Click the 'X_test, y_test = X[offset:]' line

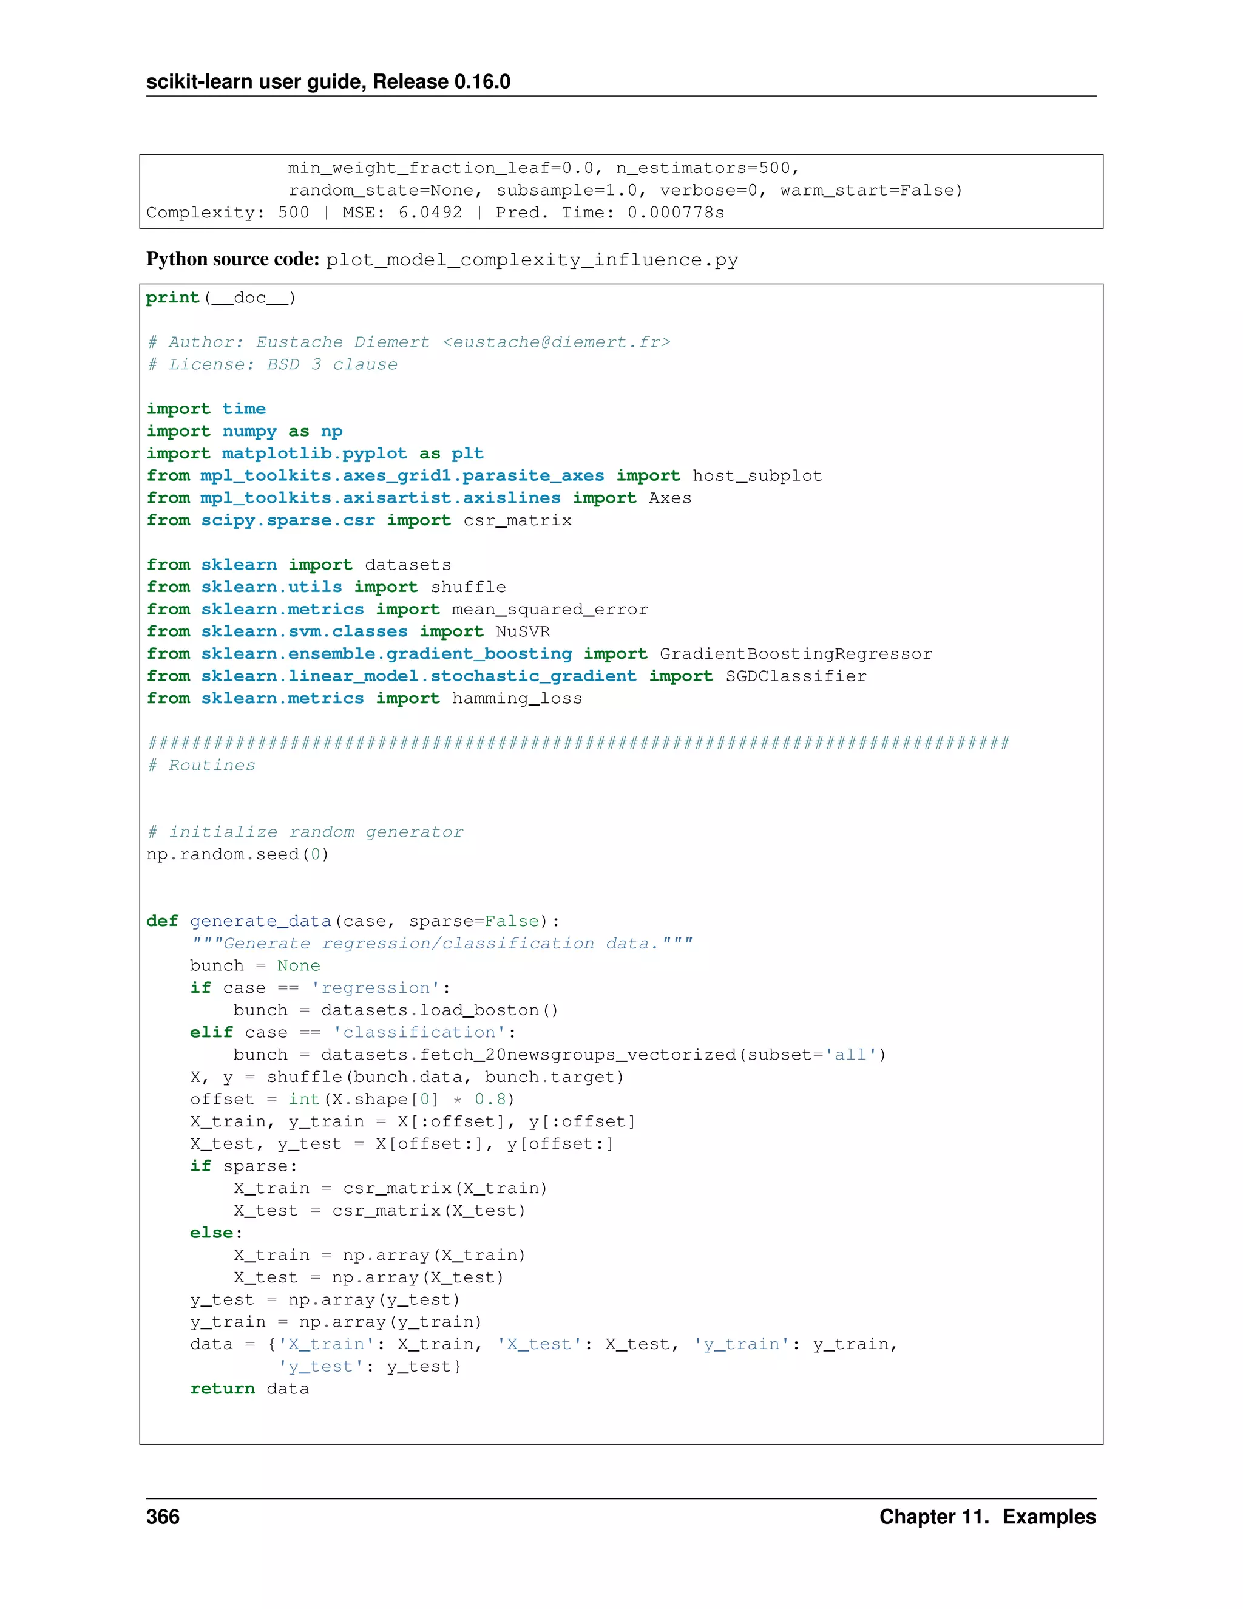point(402,1144)
